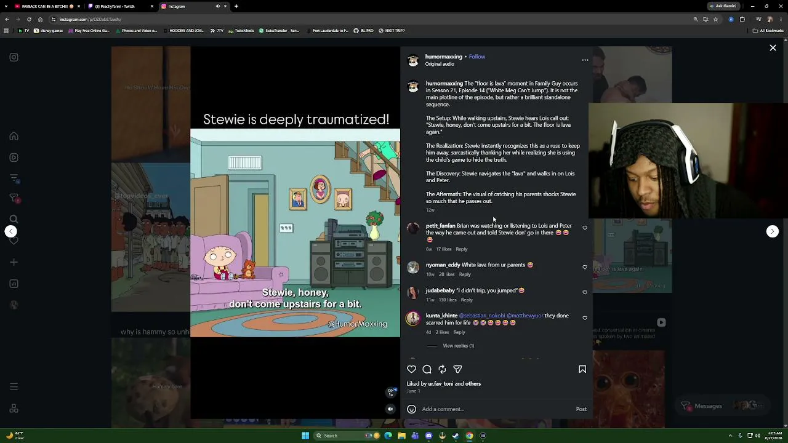Reload the page
This screenshot has width=788, height=443.
click(x=29, y=19)
